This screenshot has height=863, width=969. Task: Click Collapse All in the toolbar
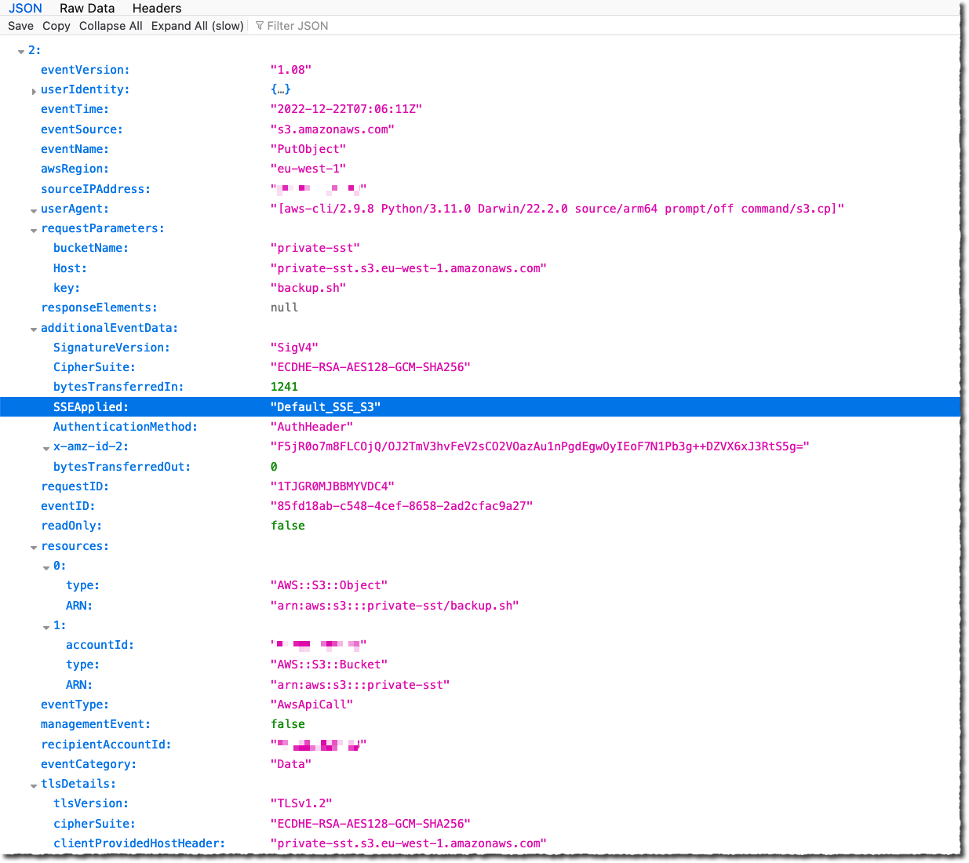(x=111, y=26)
